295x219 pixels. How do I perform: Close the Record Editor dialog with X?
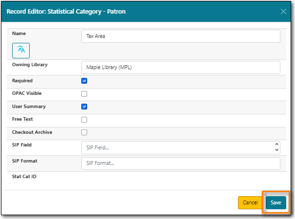[283, 12]
